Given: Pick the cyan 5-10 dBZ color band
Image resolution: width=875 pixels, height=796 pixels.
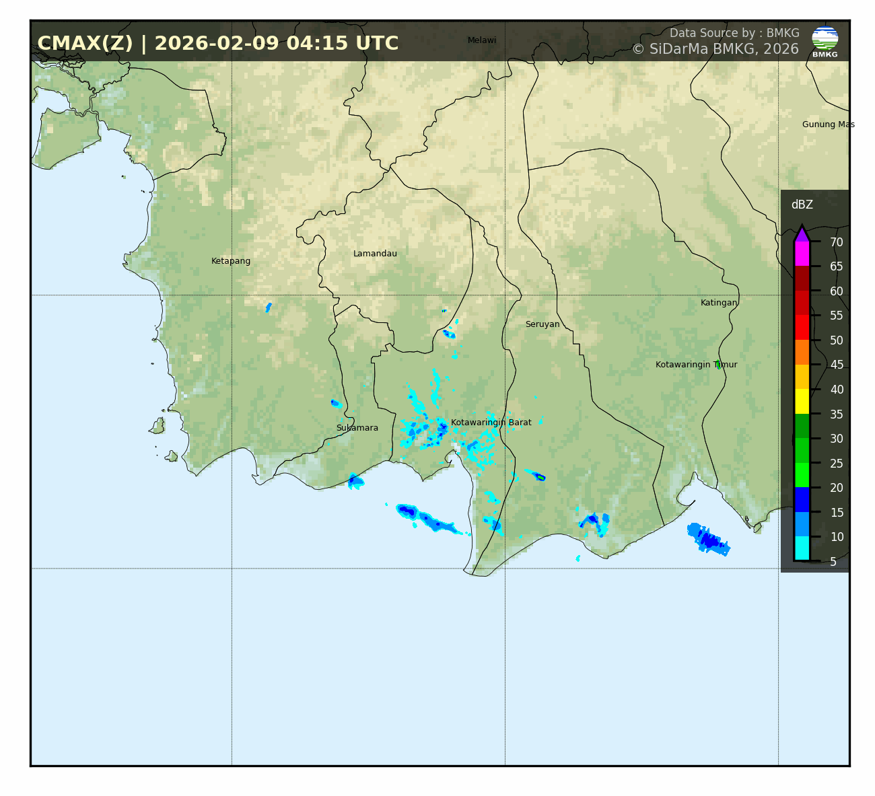Looking at the screenshot, I should [801, 548].
